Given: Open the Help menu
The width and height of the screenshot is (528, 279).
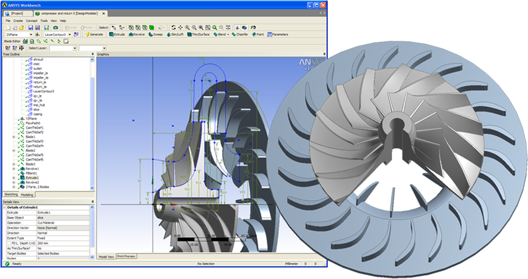Looking at the screenshot, I should tap(63, 21).
